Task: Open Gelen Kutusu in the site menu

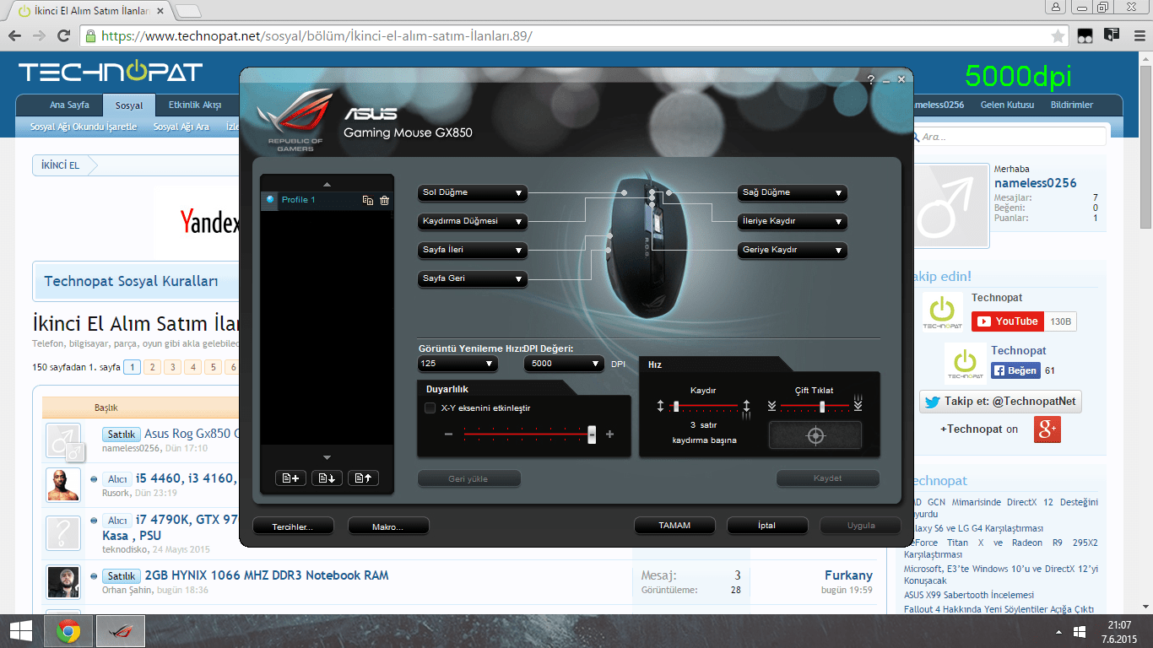Action: coord(1007,105)
